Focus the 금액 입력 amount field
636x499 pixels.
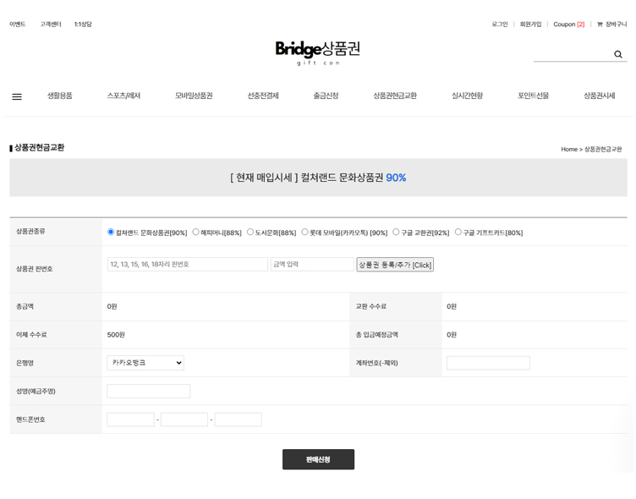point(312,264)
